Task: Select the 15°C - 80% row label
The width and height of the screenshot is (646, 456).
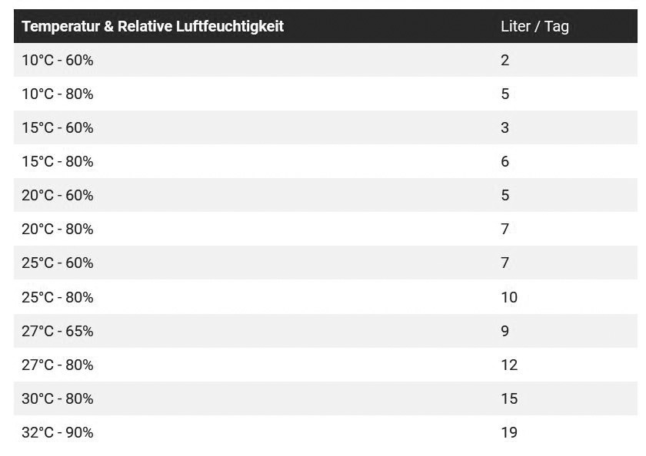Action: 57,161
